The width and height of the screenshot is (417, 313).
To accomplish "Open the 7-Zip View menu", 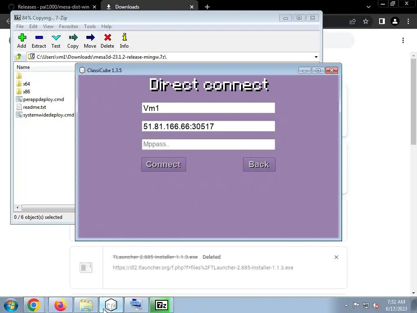I will pyautogui.click(x=48, y=26).
